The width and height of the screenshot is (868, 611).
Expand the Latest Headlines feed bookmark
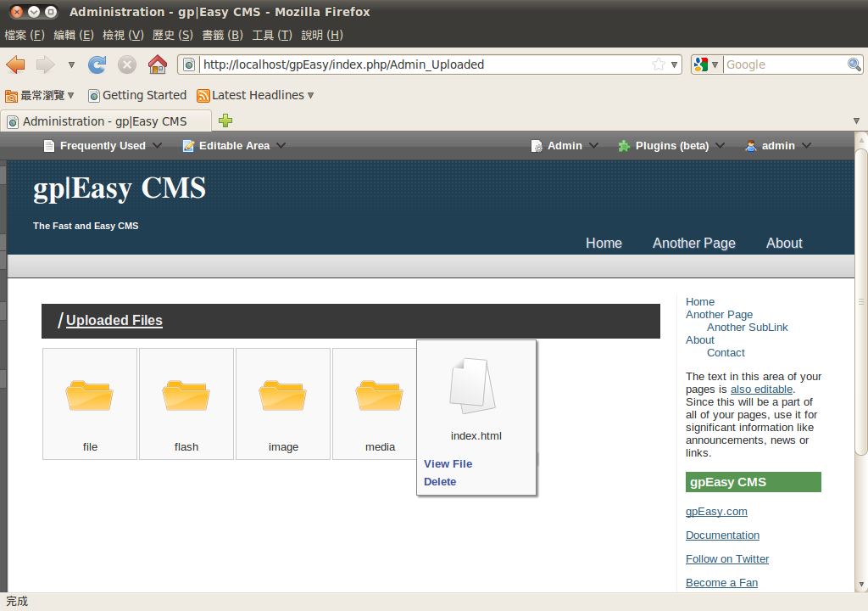(256, 95)
